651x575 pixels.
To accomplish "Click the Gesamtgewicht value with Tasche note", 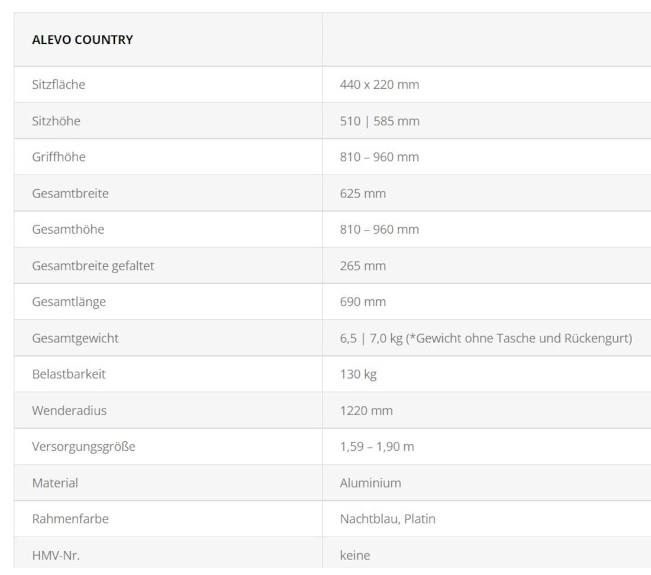I will tap(486, 338).
